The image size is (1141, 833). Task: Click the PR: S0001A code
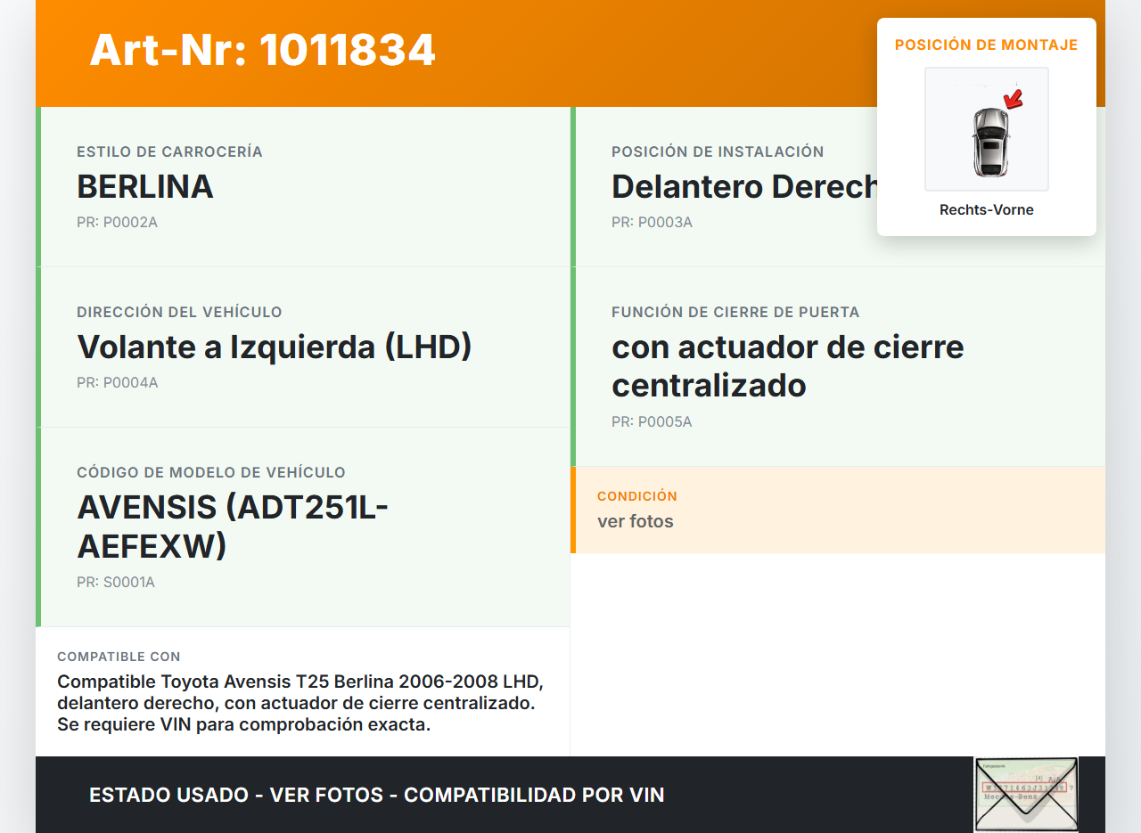pos(116,582)
